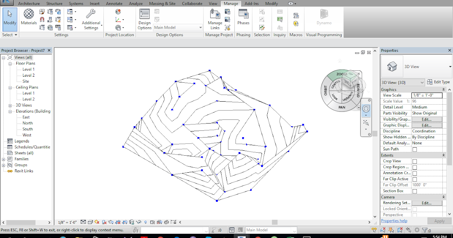Switch to the Architecture ribbon tab
The height and width of the screenshot is (238, 453).
[29, 3]
